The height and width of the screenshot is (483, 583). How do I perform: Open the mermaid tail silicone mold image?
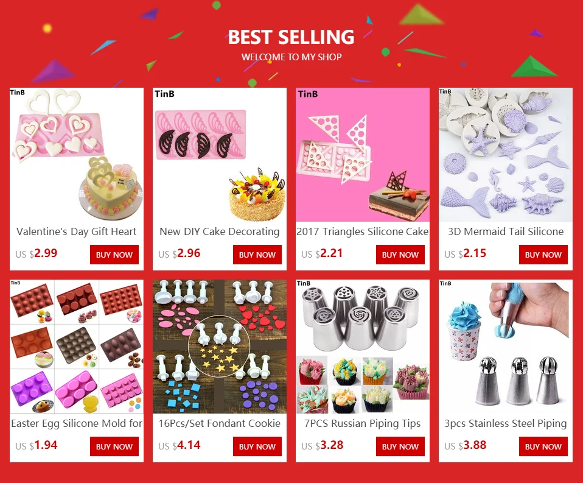pos(506,155)
